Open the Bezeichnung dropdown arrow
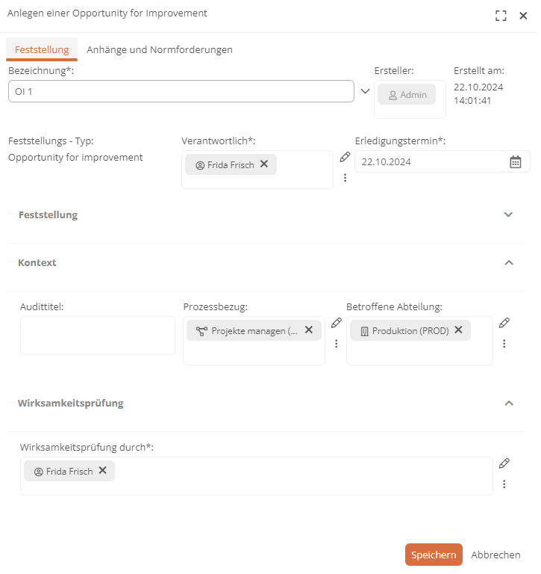 [x=365, y=91]
